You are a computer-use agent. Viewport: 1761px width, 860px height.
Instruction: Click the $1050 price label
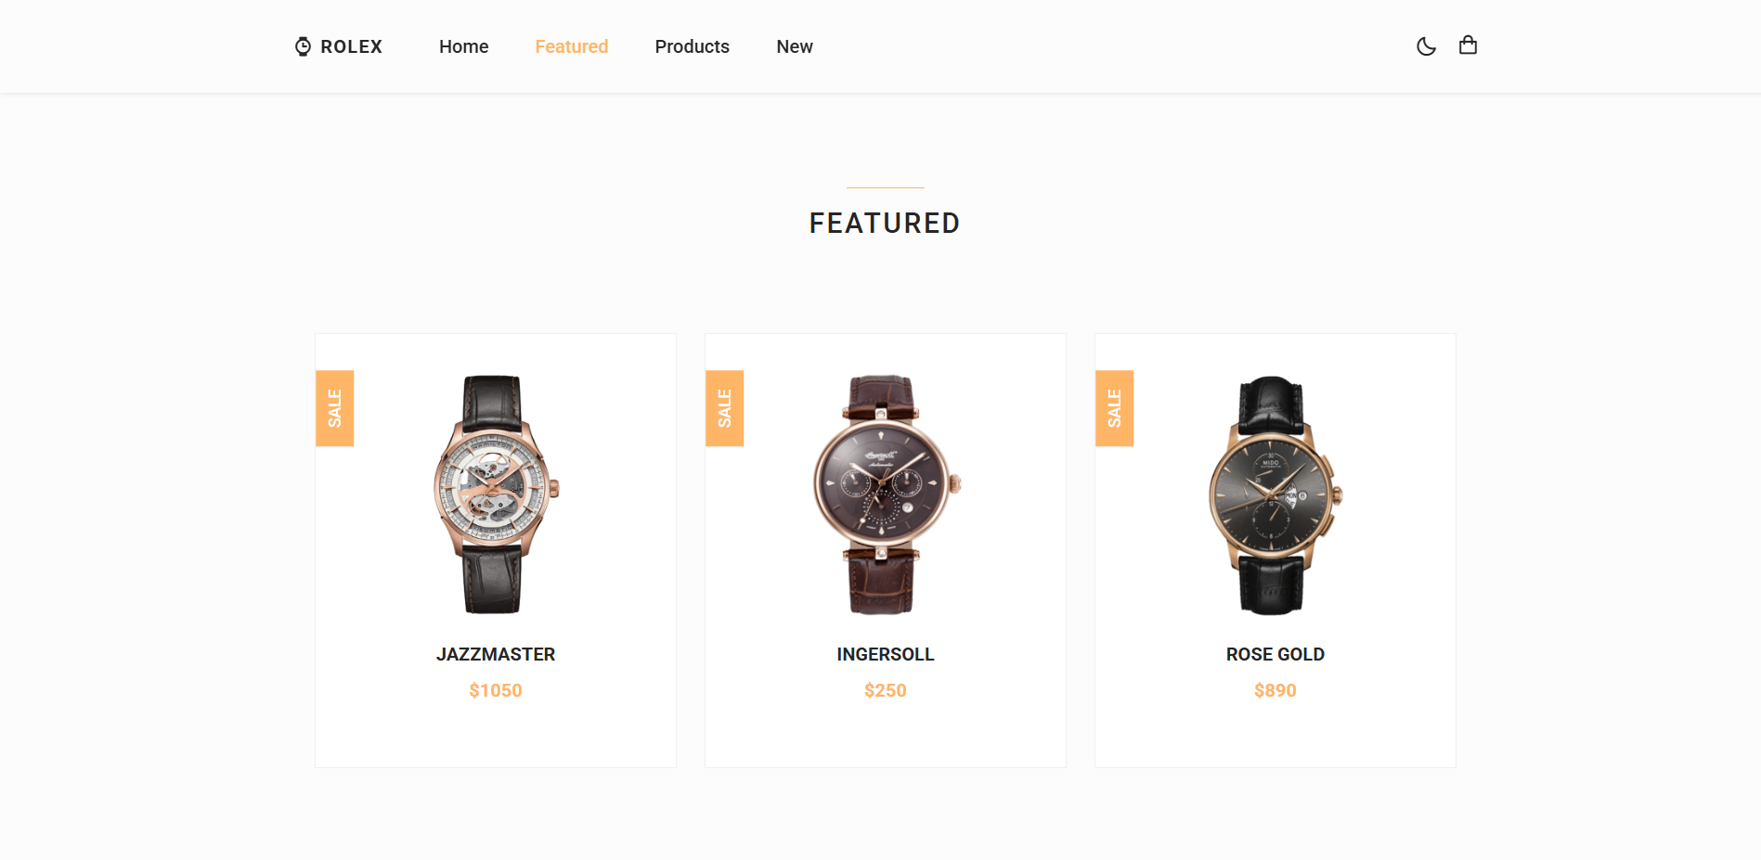coord(496,690)
